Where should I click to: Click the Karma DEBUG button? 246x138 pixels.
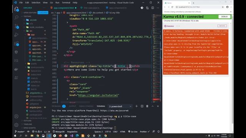tap(224, 16)
